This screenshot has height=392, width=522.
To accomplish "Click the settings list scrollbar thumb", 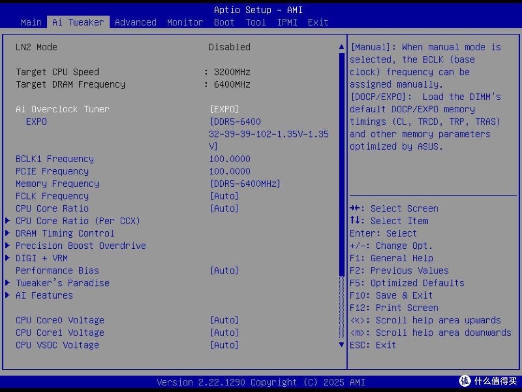I will tap(341, 165).
